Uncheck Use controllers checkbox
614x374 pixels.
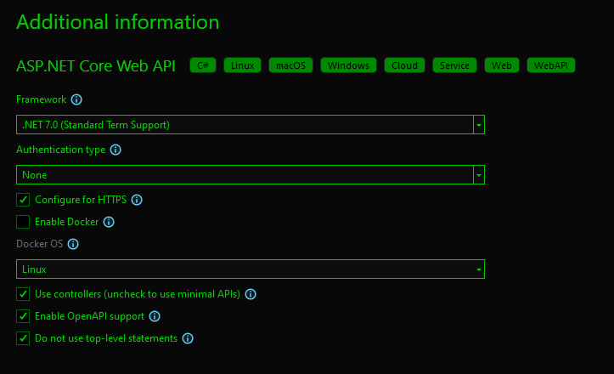point(24,294)
